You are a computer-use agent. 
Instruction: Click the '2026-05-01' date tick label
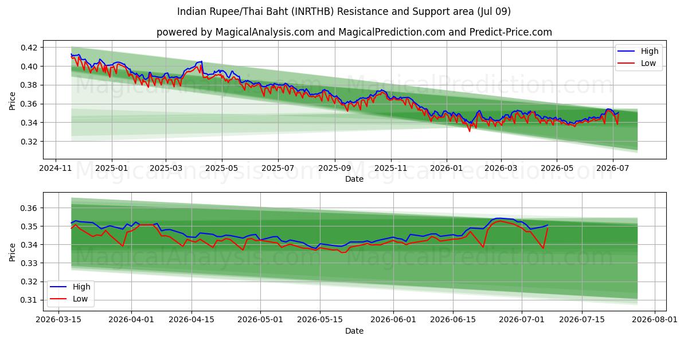(261, 320)
